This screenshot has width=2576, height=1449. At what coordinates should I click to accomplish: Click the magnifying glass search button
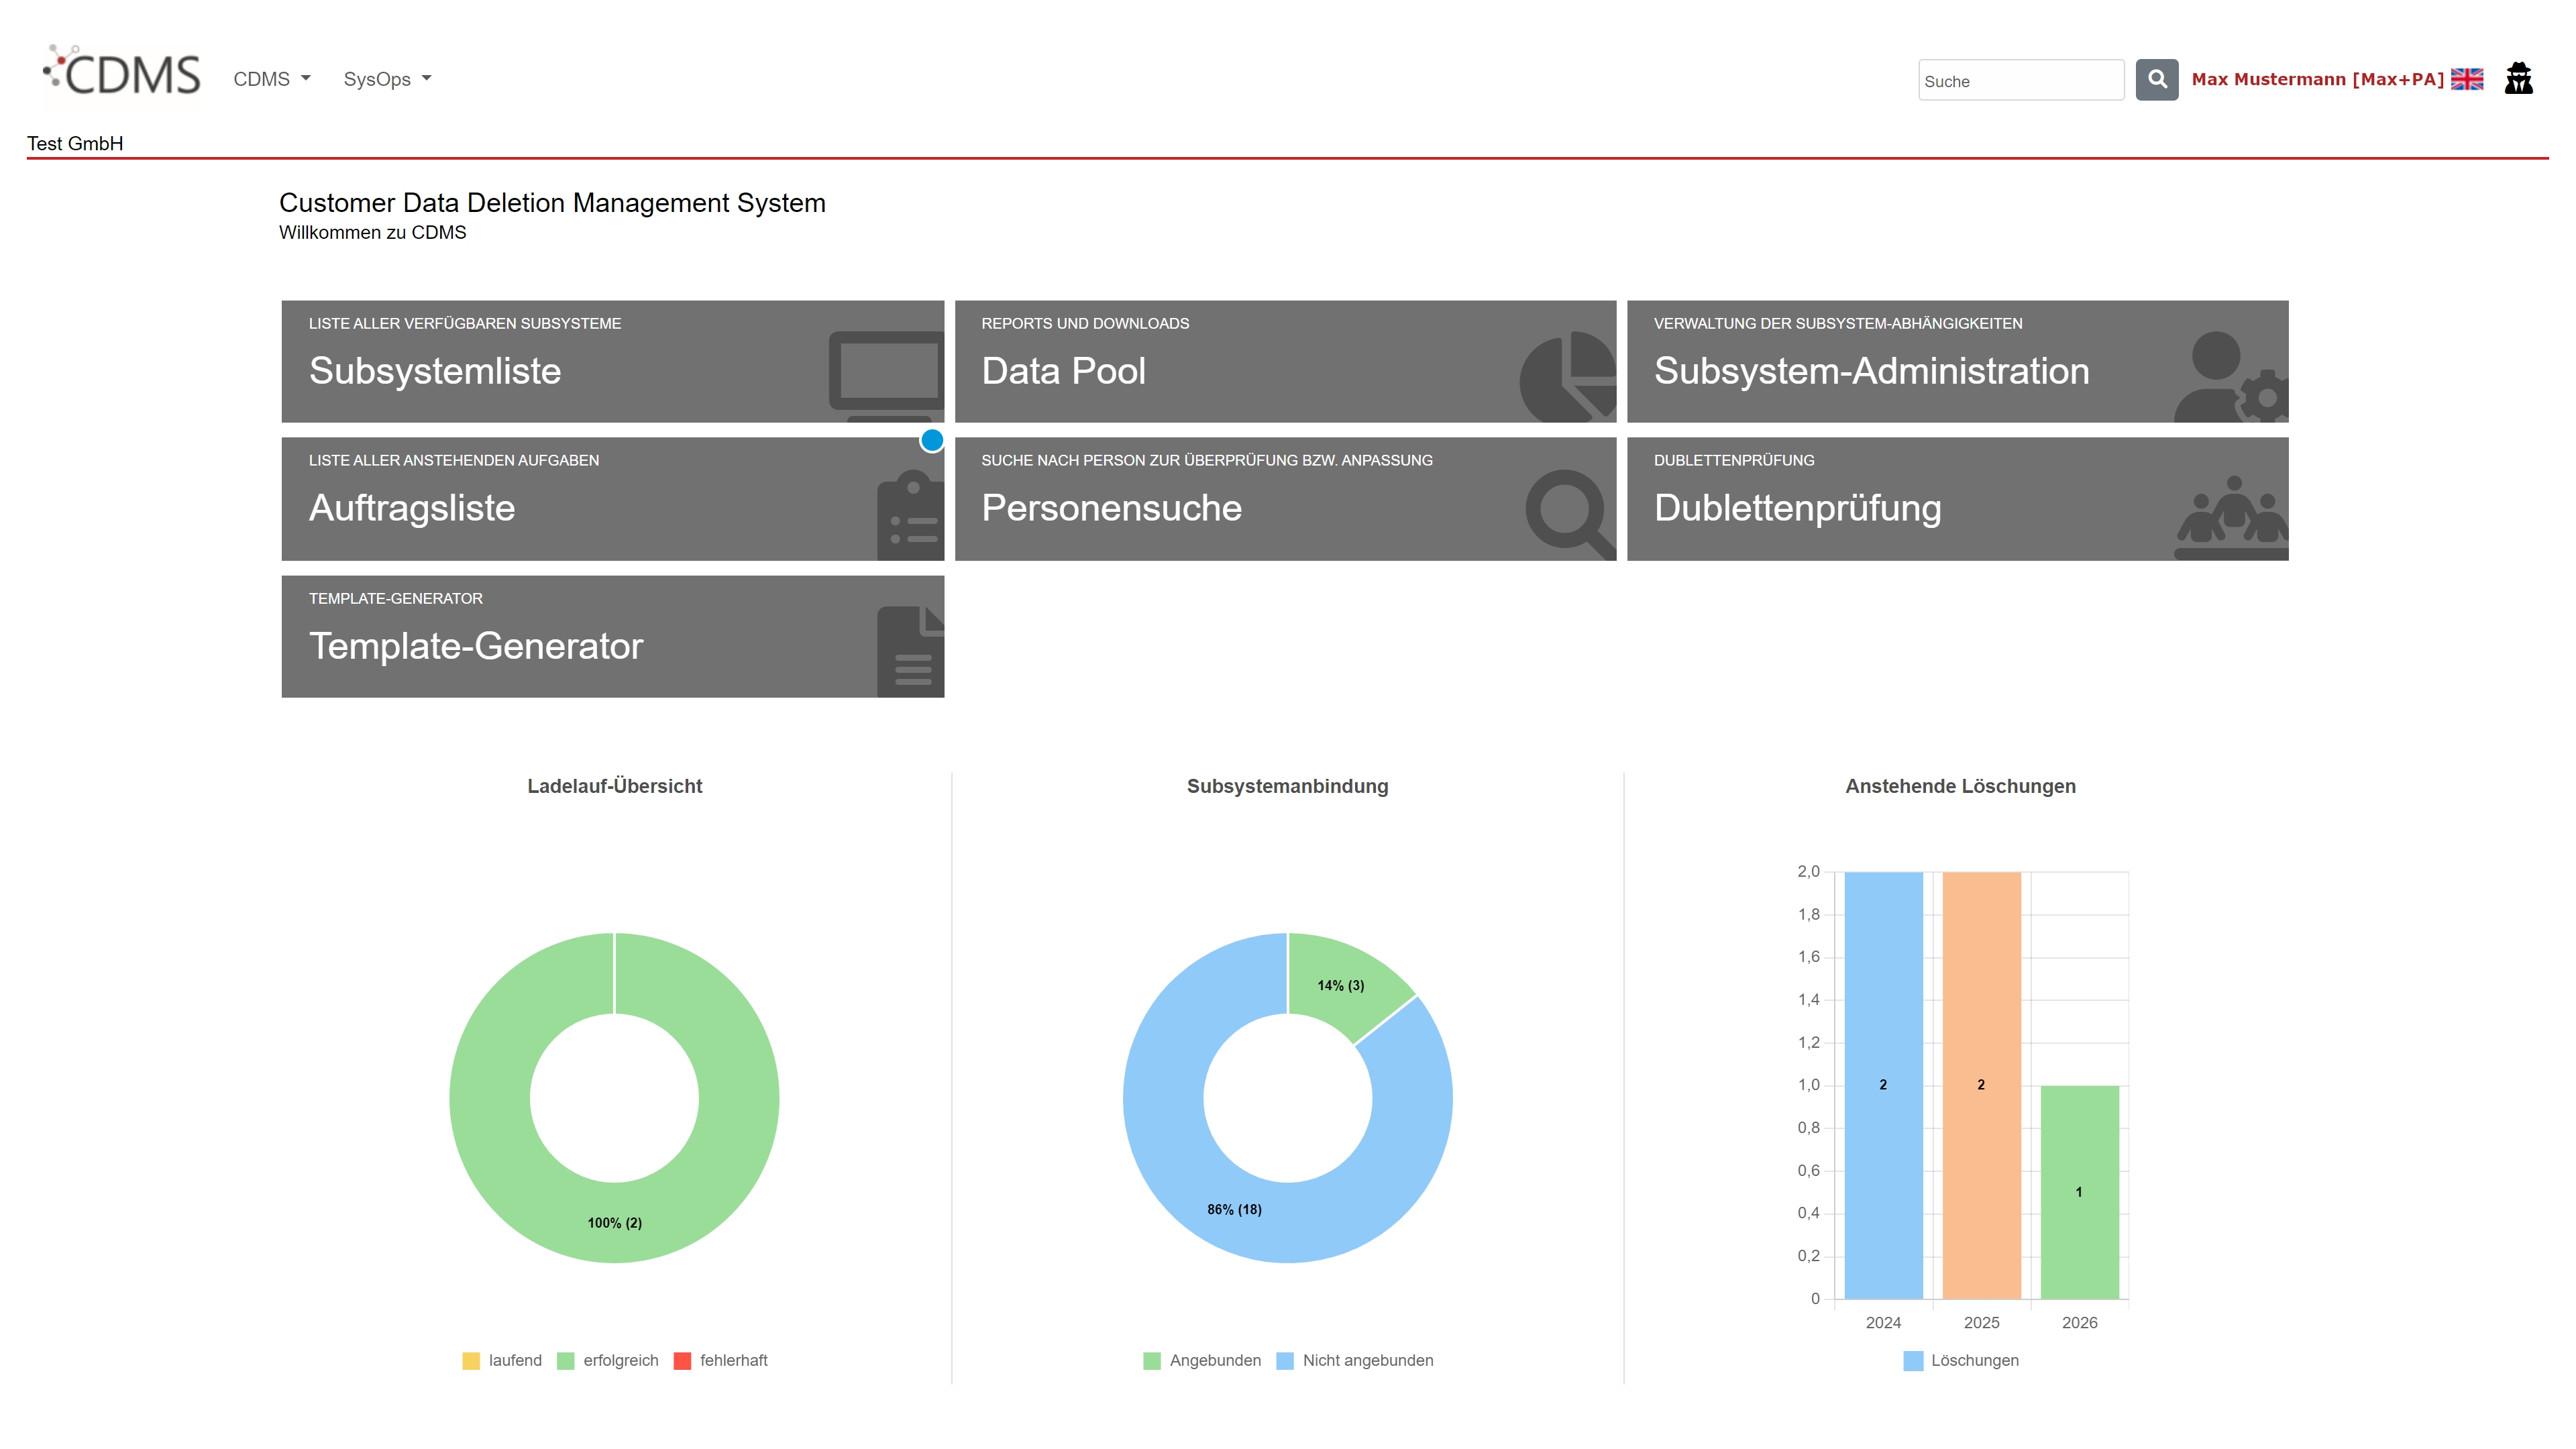[2156, 79]
